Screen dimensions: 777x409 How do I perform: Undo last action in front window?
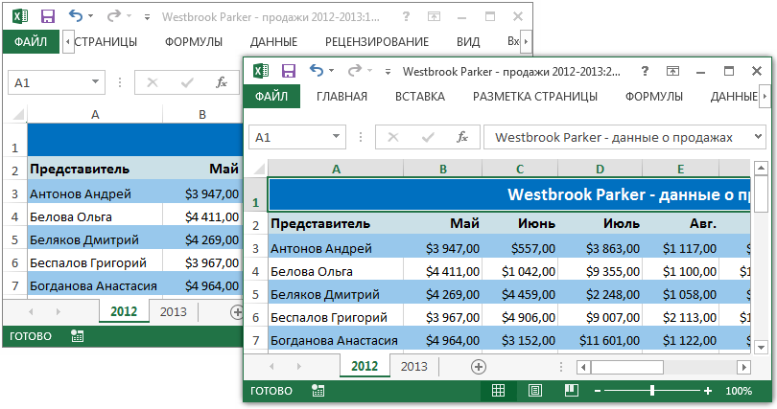317,70
